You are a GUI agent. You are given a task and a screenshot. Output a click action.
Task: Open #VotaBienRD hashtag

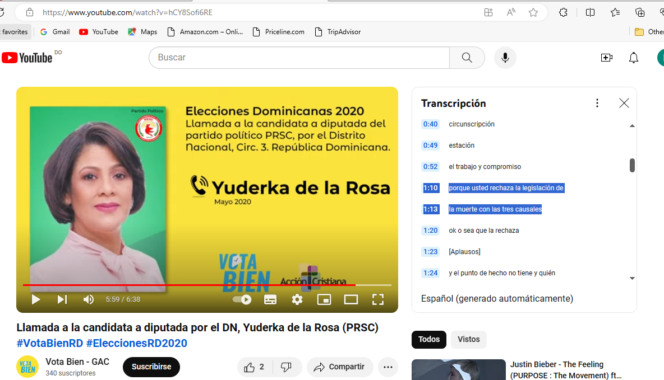pos(49,343)
